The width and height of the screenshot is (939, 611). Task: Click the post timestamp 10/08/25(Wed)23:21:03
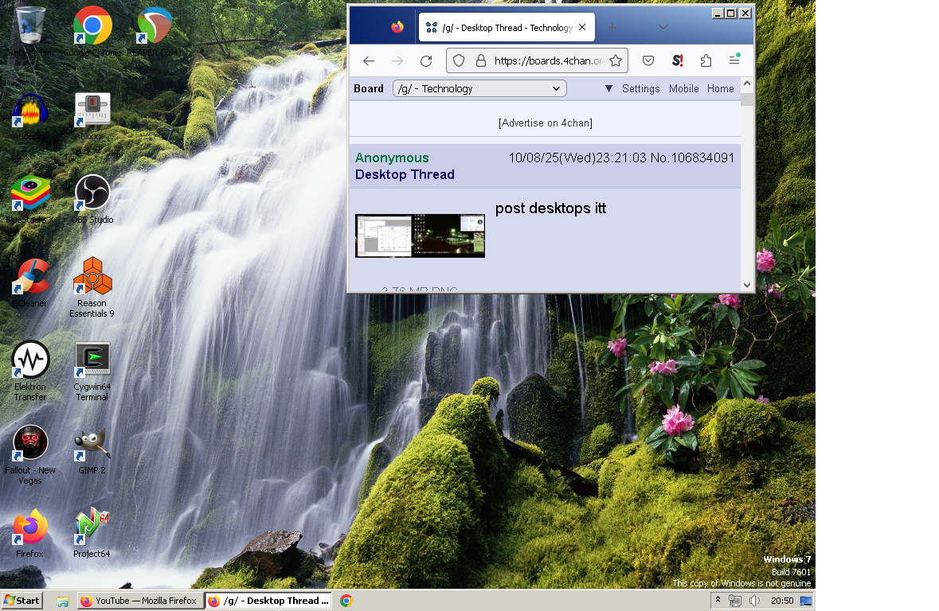[x=577, y=158]
